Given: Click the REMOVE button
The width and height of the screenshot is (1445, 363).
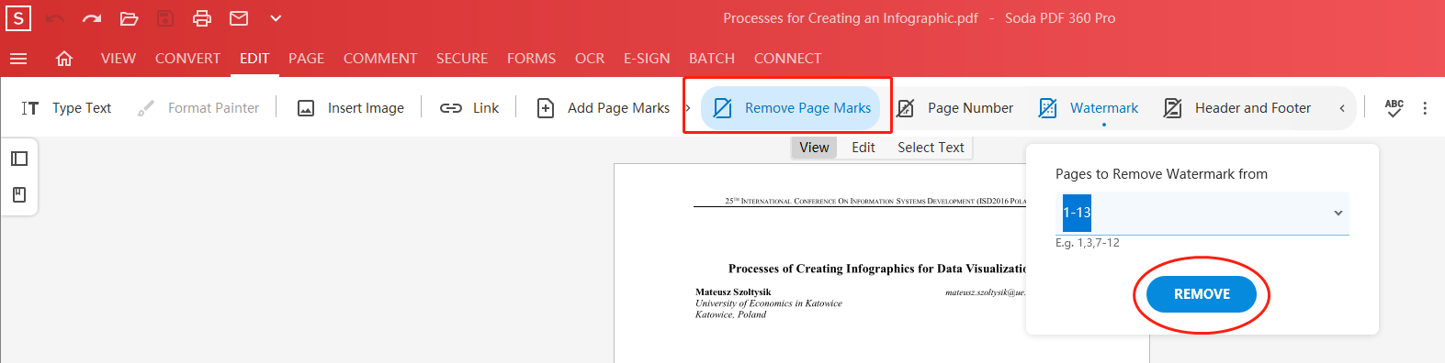Looking at the screenshot, I should pos(1202,294).
